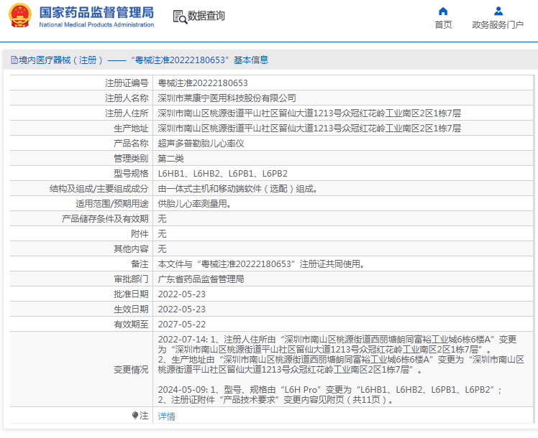Viewport: 538px width, 438px height.
Task: Open 政务服务门户 text link
Action: coord(498,24)
